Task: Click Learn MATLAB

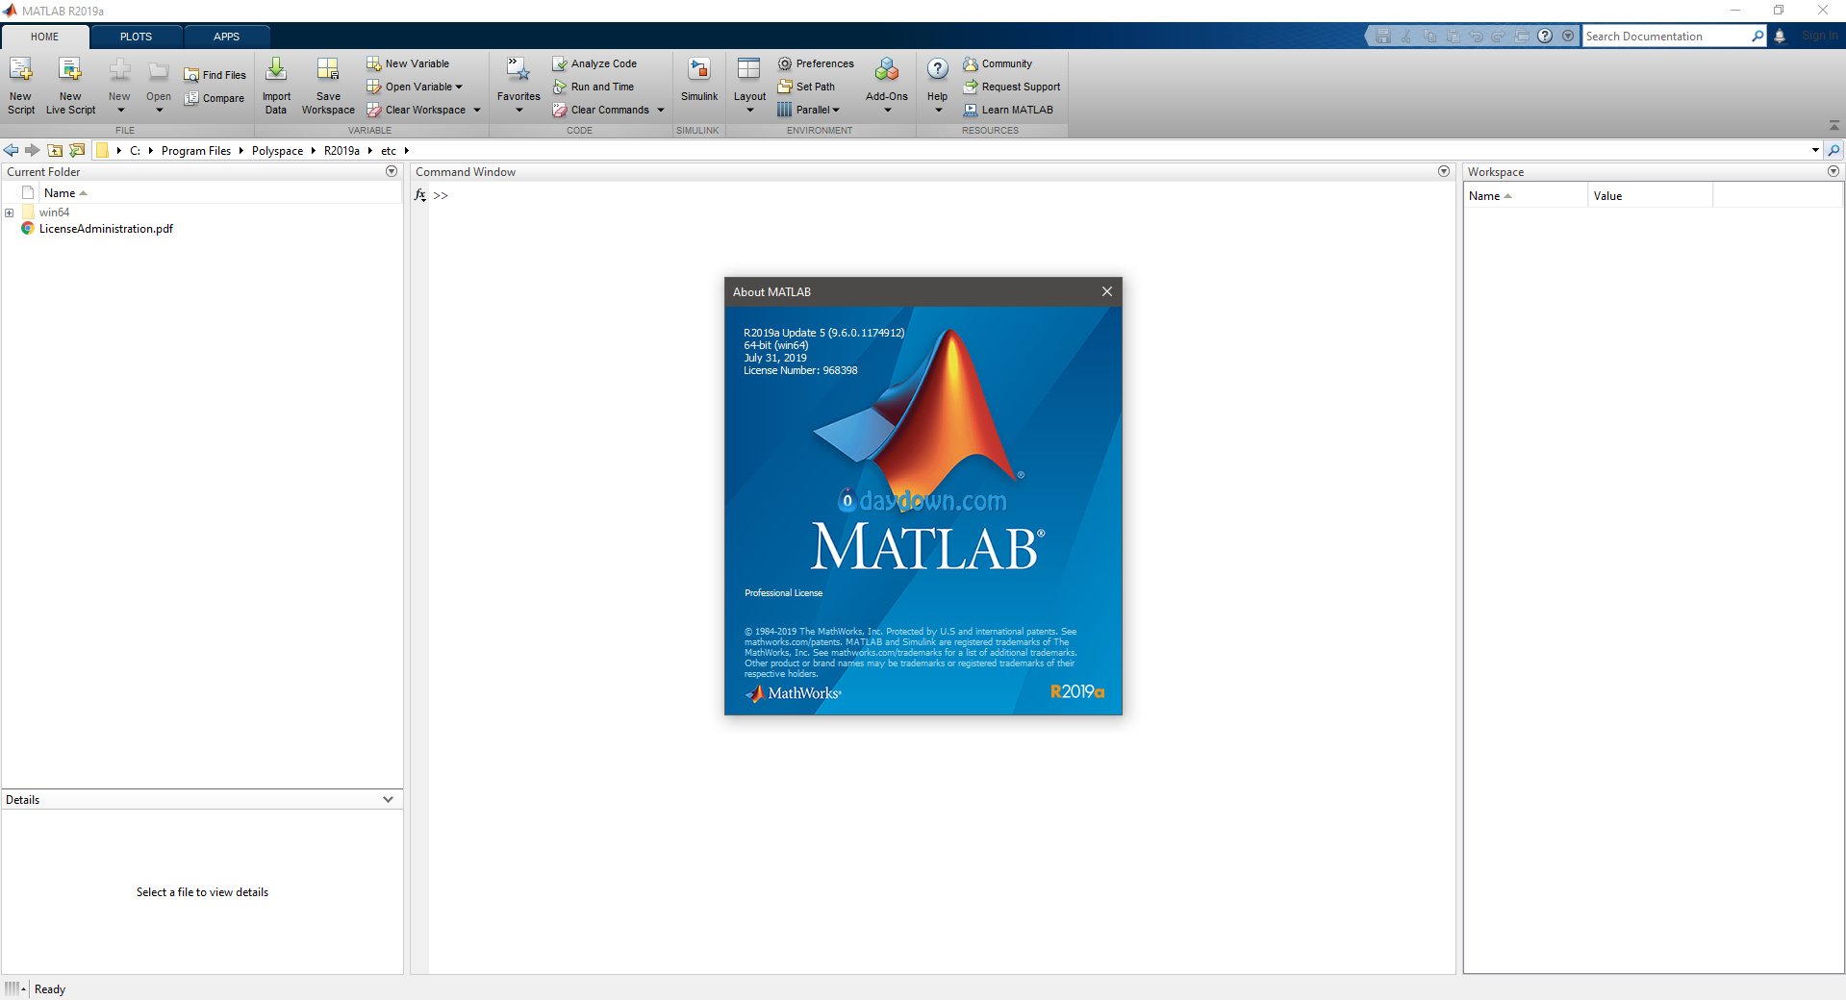Action: [x=1008, y=110]
